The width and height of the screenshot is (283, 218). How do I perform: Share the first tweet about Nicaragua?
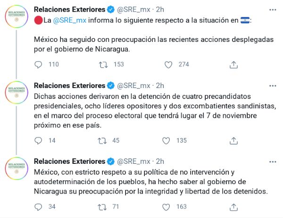pyautogui.click(x=233, y=65)
